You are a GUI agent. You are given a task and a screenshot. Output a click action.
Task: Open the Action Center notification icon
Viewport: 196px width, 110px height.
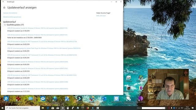tap(193, 108)
